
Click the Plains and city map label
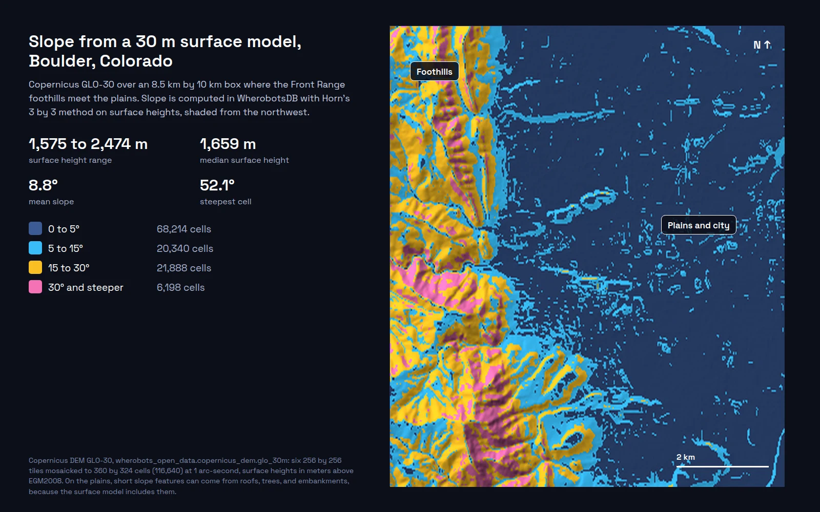click(x=698, y=225)
